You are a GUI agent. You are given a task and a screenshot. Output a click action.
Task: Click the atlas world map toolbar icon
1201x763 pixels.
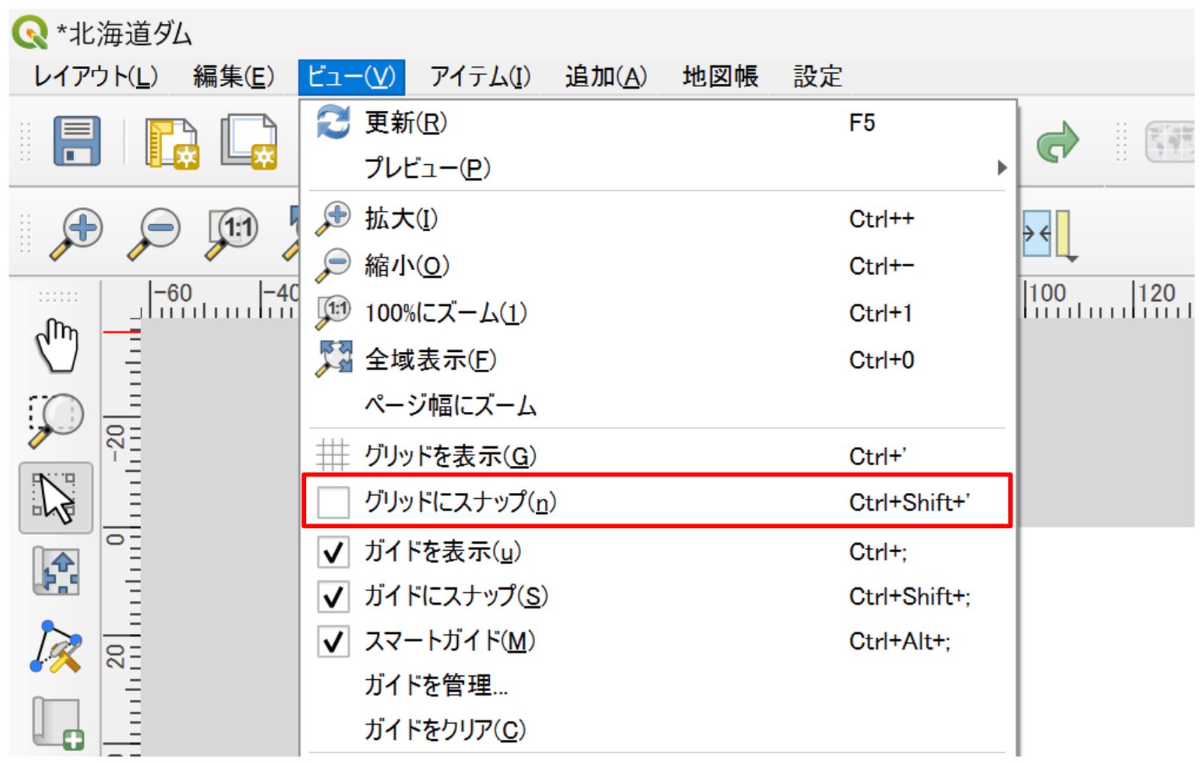click(x=1169, y=142)
